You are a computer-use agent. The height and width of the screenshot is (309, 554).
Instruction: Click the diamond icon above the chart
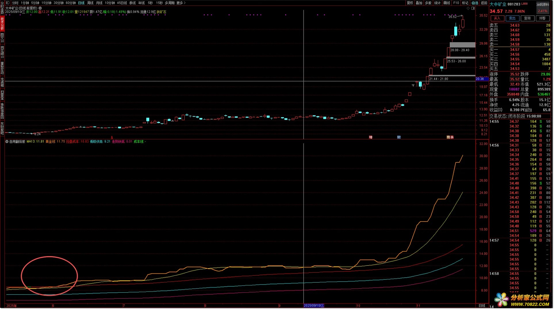468,8
